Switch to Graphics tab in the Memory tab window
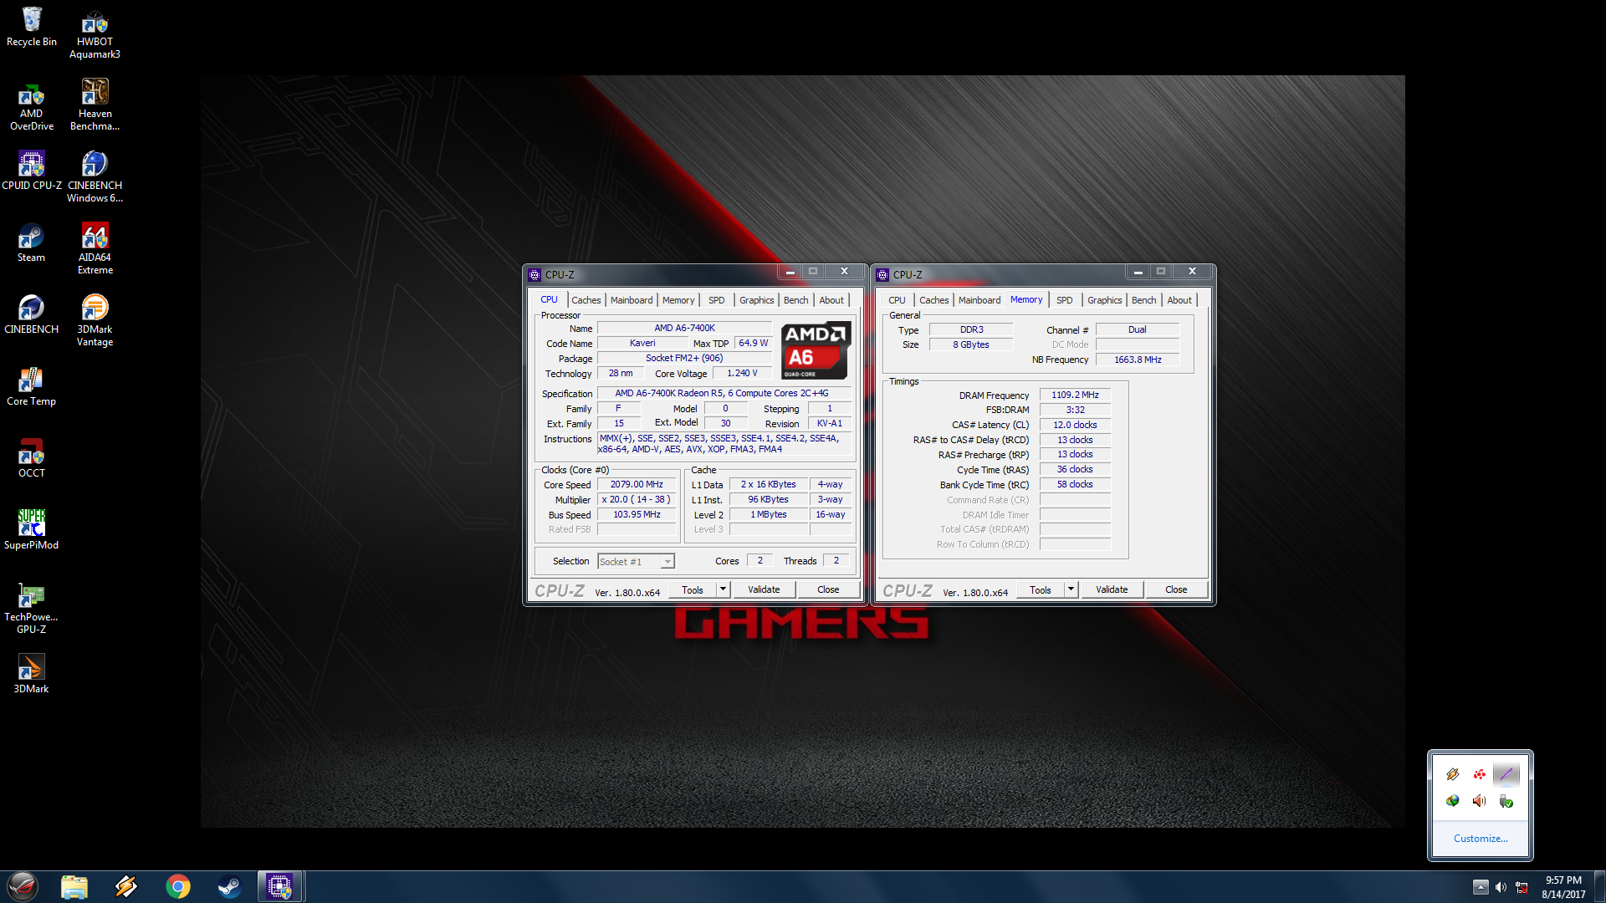This screenshot has height=903, width=1606. [1105, 300]
